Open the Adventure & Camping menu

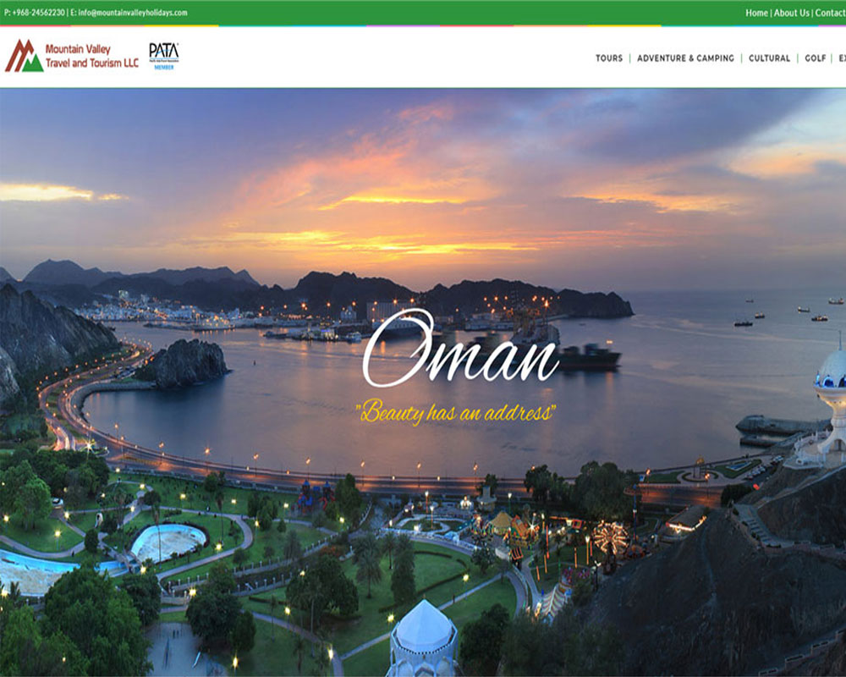click(x=685, y=58)
